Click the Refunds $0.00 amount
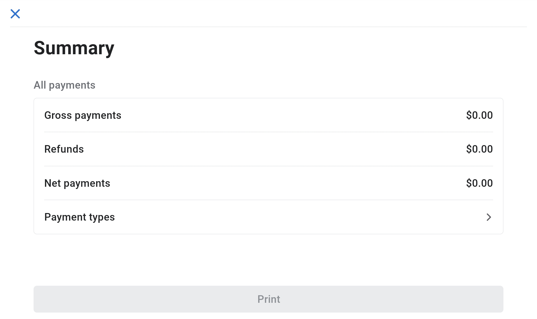This screenshot has width=537, height=319. (x=479, y=149)
